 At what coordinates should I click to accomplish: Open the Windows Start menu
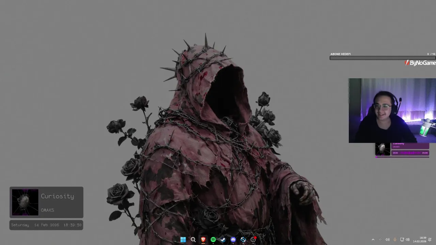pos(183,240)
